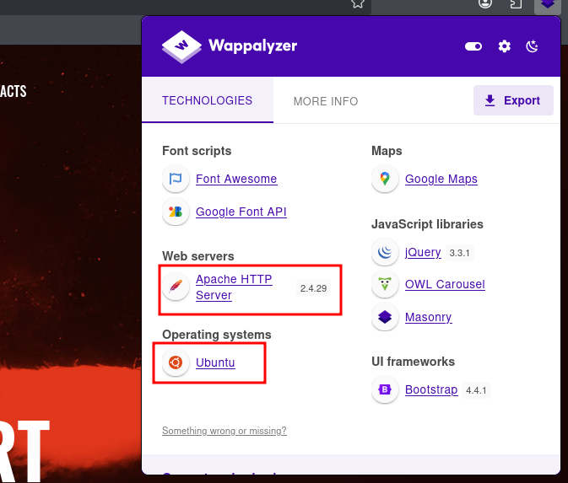The width and height of the screenshot is (568, 483).
Task: Click Apache version 2.4.29 badge
Action: coord(313,288)
